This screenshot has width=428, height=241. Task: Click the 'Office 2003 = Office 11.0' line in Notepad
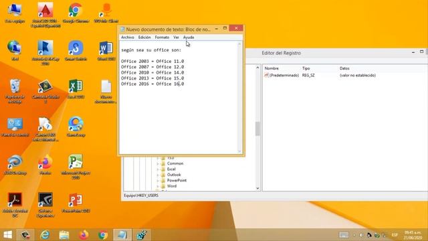click(152, 61)
